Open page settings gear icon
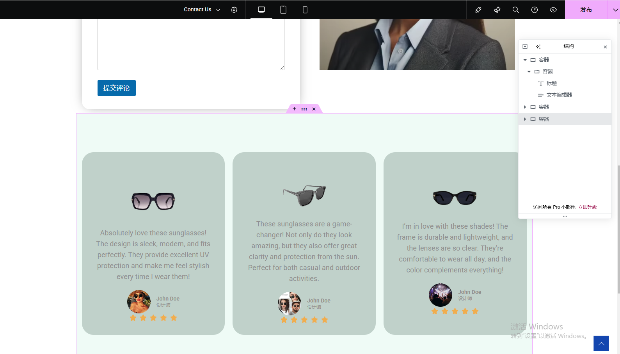The image size is (620, 354). pos(234,10)
